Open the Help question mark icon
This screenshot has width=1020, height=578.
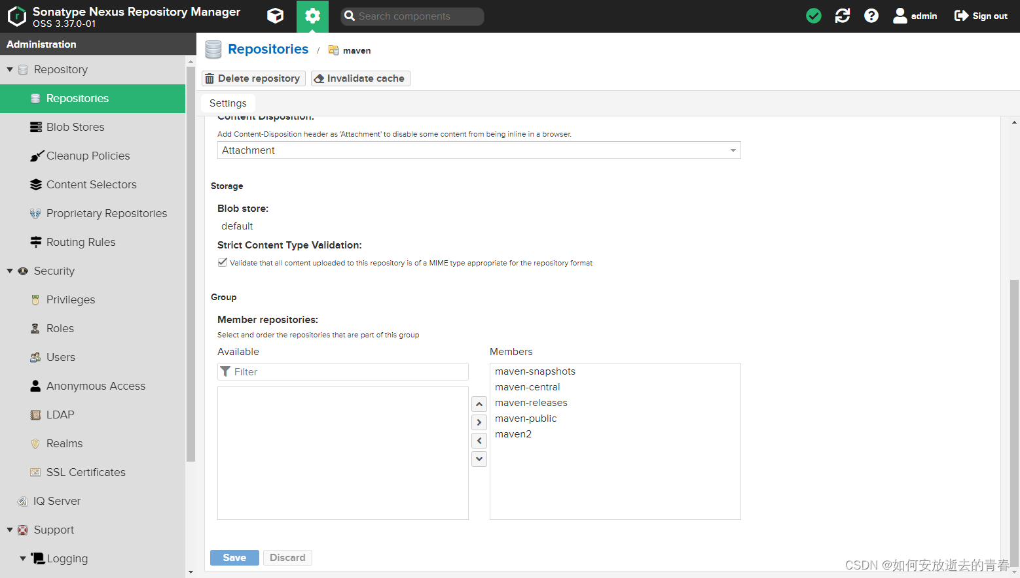click(871, 16)
